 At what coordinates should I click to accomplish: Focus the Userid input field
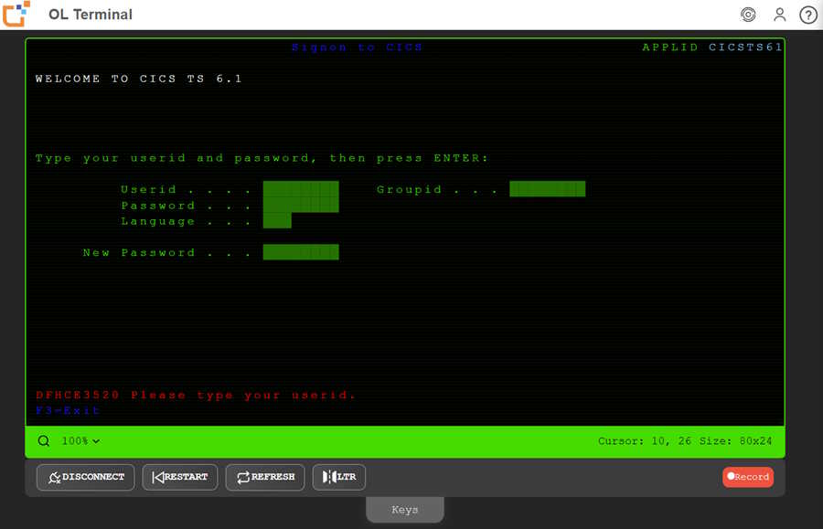301,189
